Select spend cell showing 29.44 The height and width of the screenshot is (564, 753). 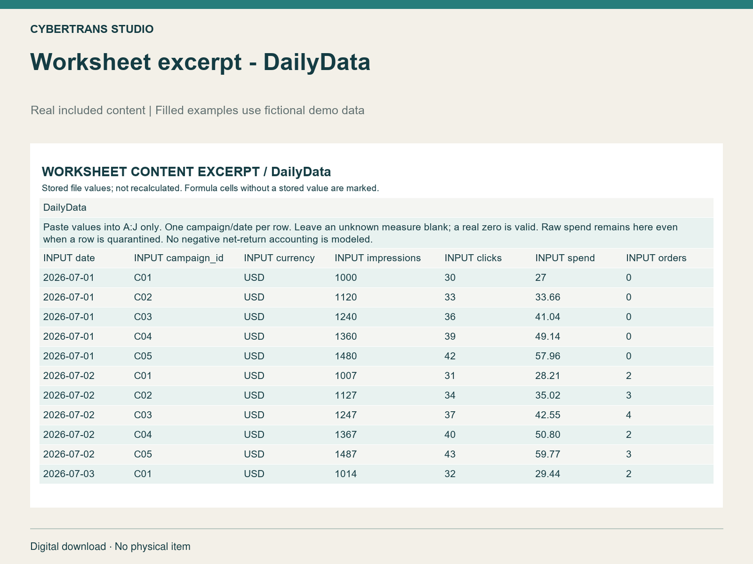[x=548, y=474]
